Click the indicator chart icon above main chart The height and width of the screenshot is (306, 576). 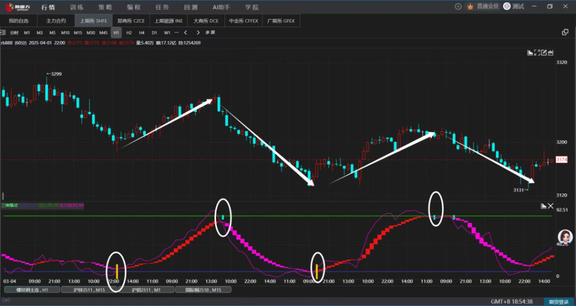(530, 52)
